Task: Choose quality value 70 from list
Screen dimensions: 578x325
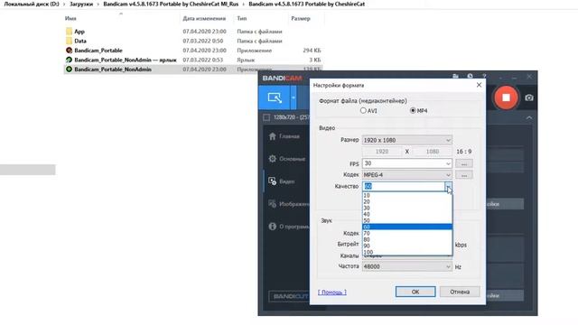Action: pos(407,233)
